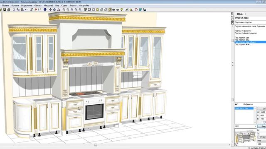The image size is (266, 149).
Task: Select the Порталы и группы field
Action: [x=250, y=22]
